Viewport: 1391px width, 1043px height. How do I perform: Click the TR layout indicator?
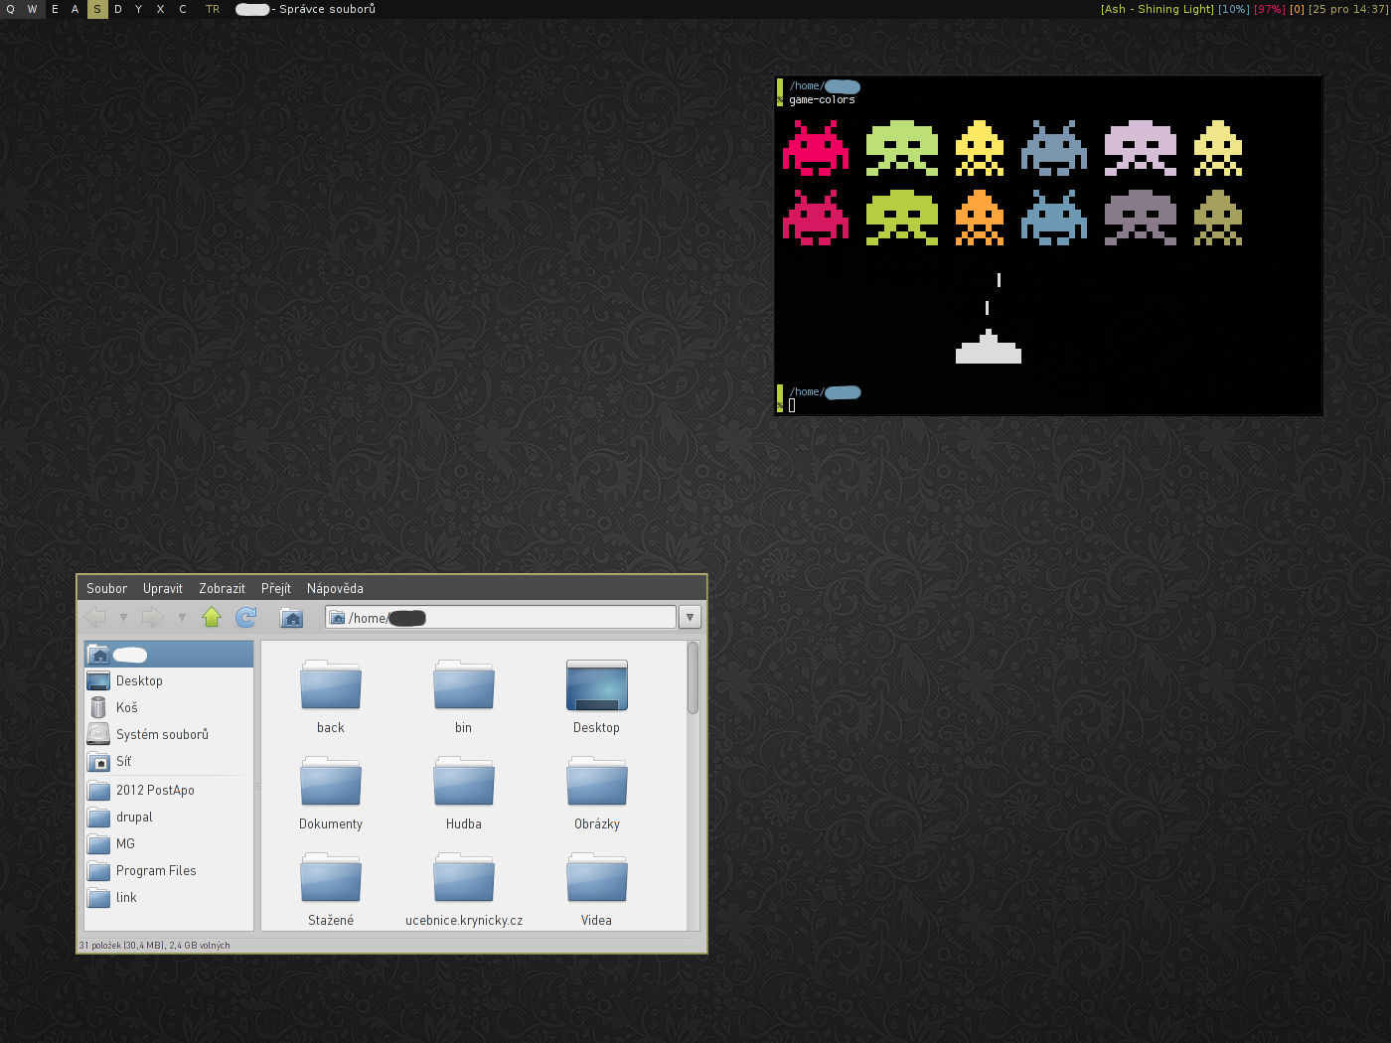(213, 9)
